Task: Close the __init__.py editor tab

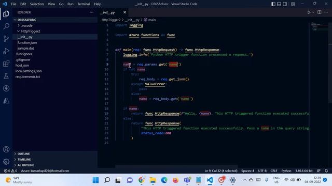Action: [x=125, y=12]
